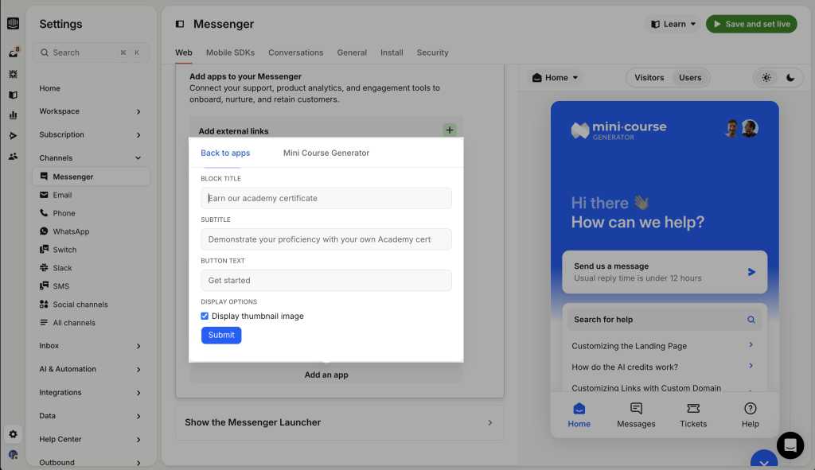This screenshot has height=470, width=815.
Task: Switch to the General tab
Action: (352, 52)
